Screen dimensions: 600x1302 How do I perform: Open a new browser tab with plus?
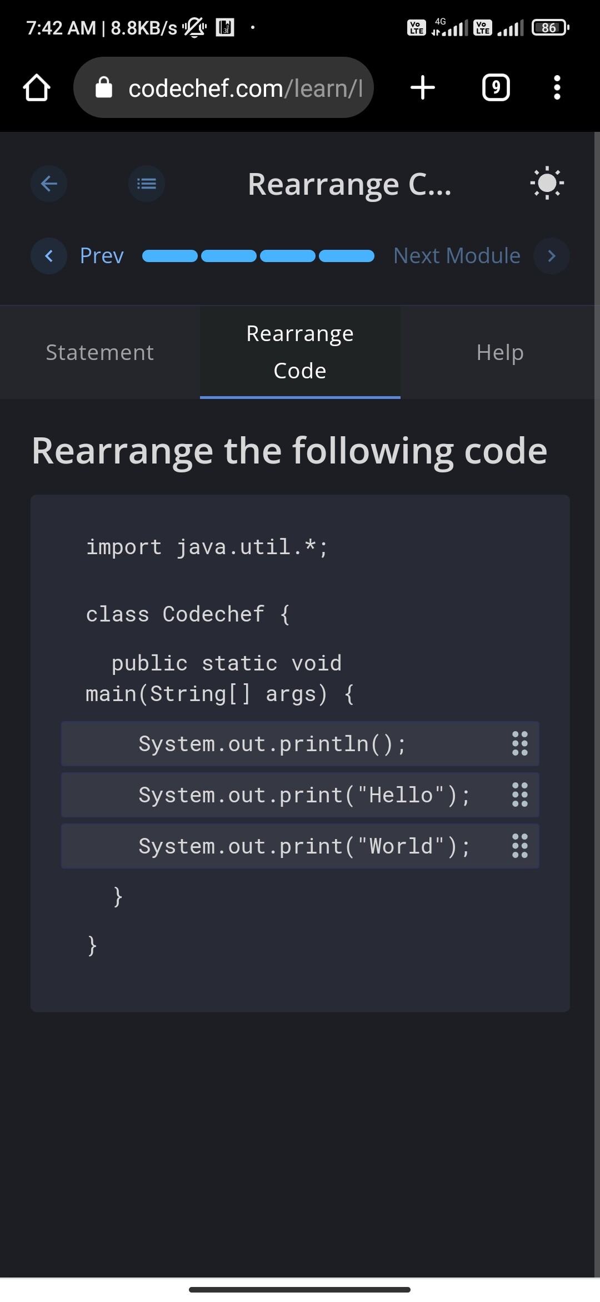coord(423,87)
